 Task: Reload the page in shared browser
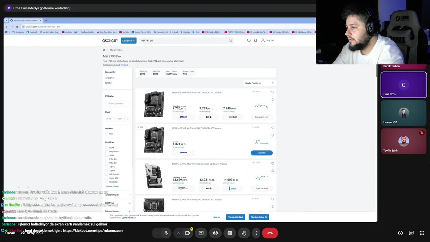[x=17, y=27]
